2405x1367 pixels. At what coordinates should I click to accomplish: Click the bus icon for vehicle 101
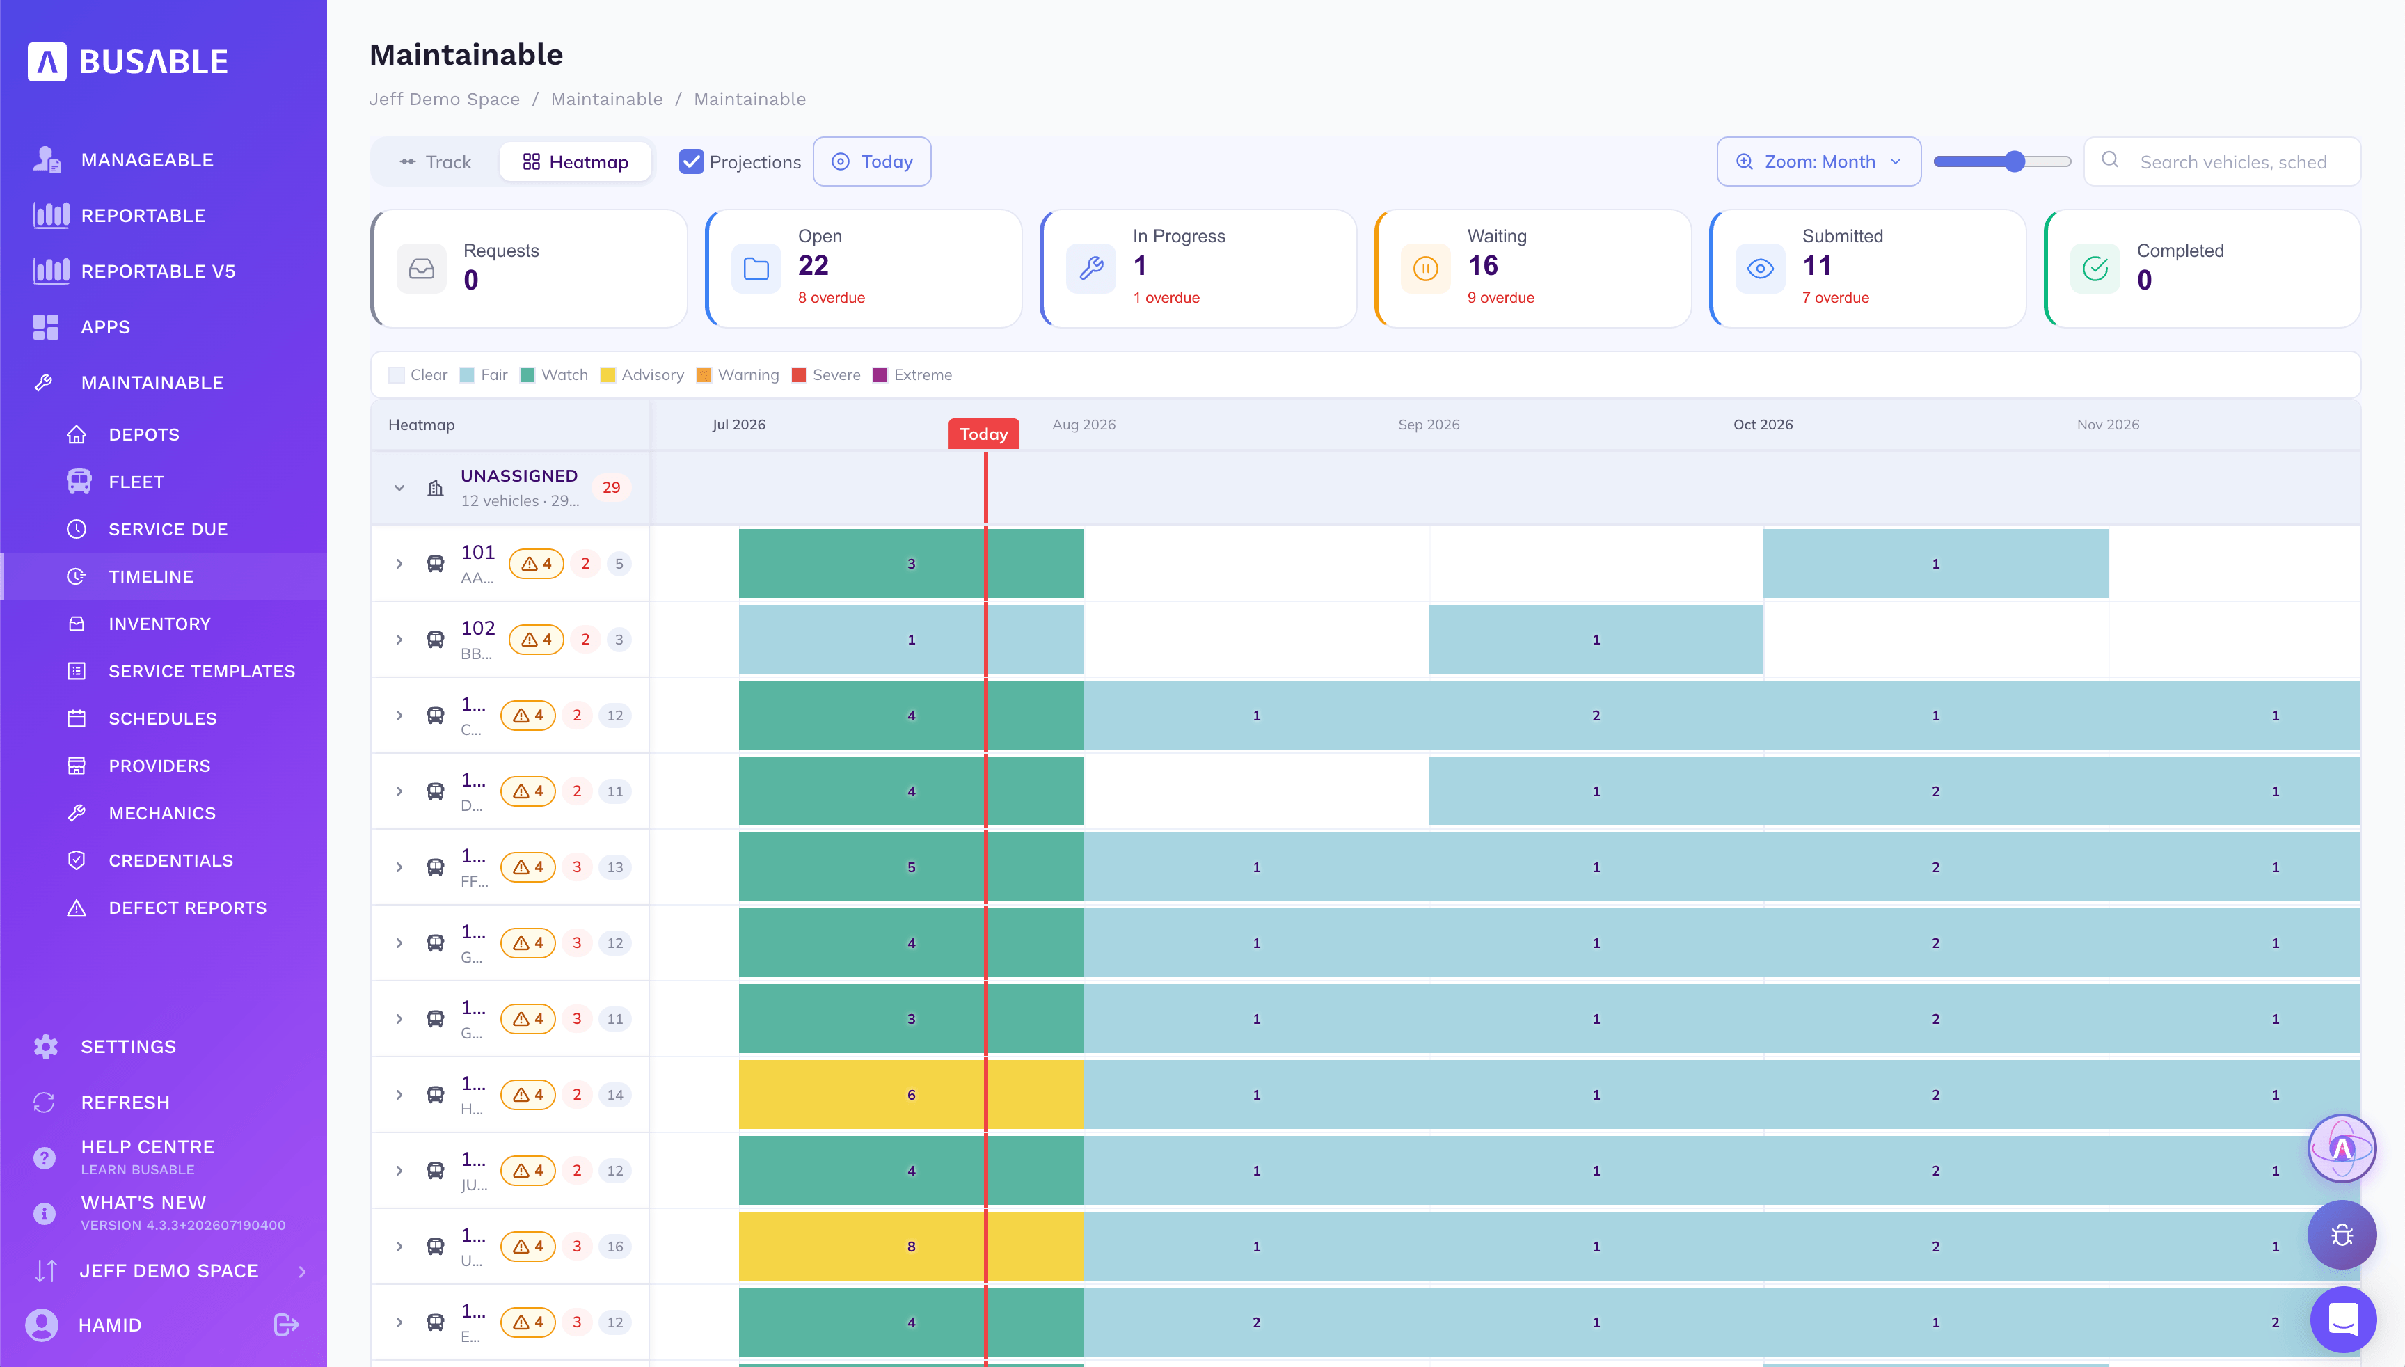click(x=436, y=564)
